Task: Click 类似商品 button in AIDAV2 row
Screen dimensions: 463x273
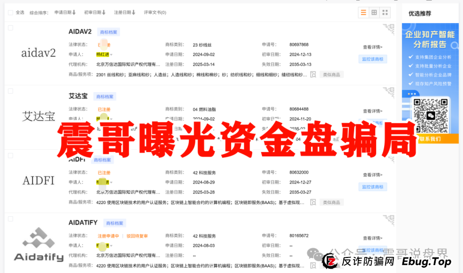Action: tap(332, 74)
